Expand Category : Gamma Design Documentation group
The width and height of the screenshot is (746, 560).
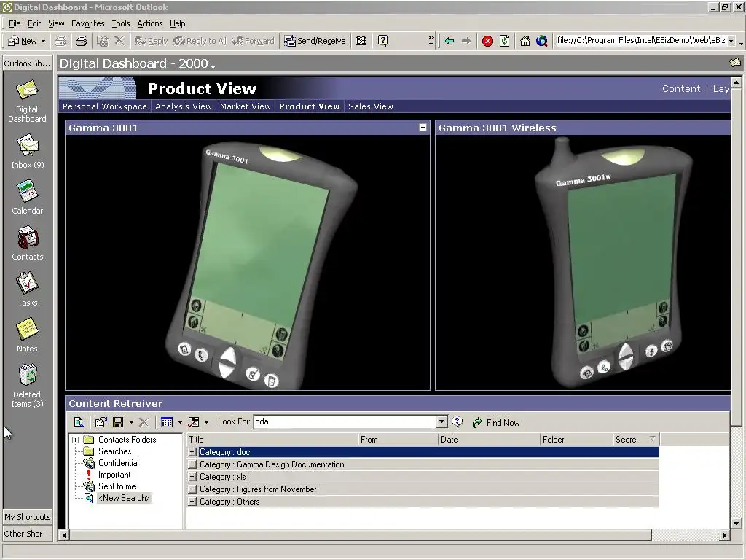click(x=192, y=464)
